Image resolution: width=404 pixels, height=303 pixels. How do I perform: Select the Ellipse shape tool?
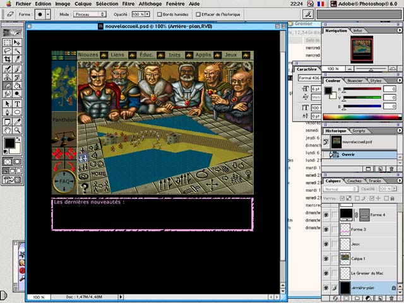pos(17,112)
